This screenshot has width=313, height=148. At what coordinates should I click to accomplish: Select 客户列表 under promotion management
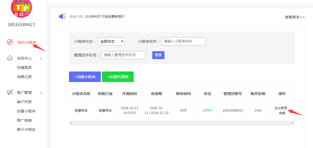(24, 102)
